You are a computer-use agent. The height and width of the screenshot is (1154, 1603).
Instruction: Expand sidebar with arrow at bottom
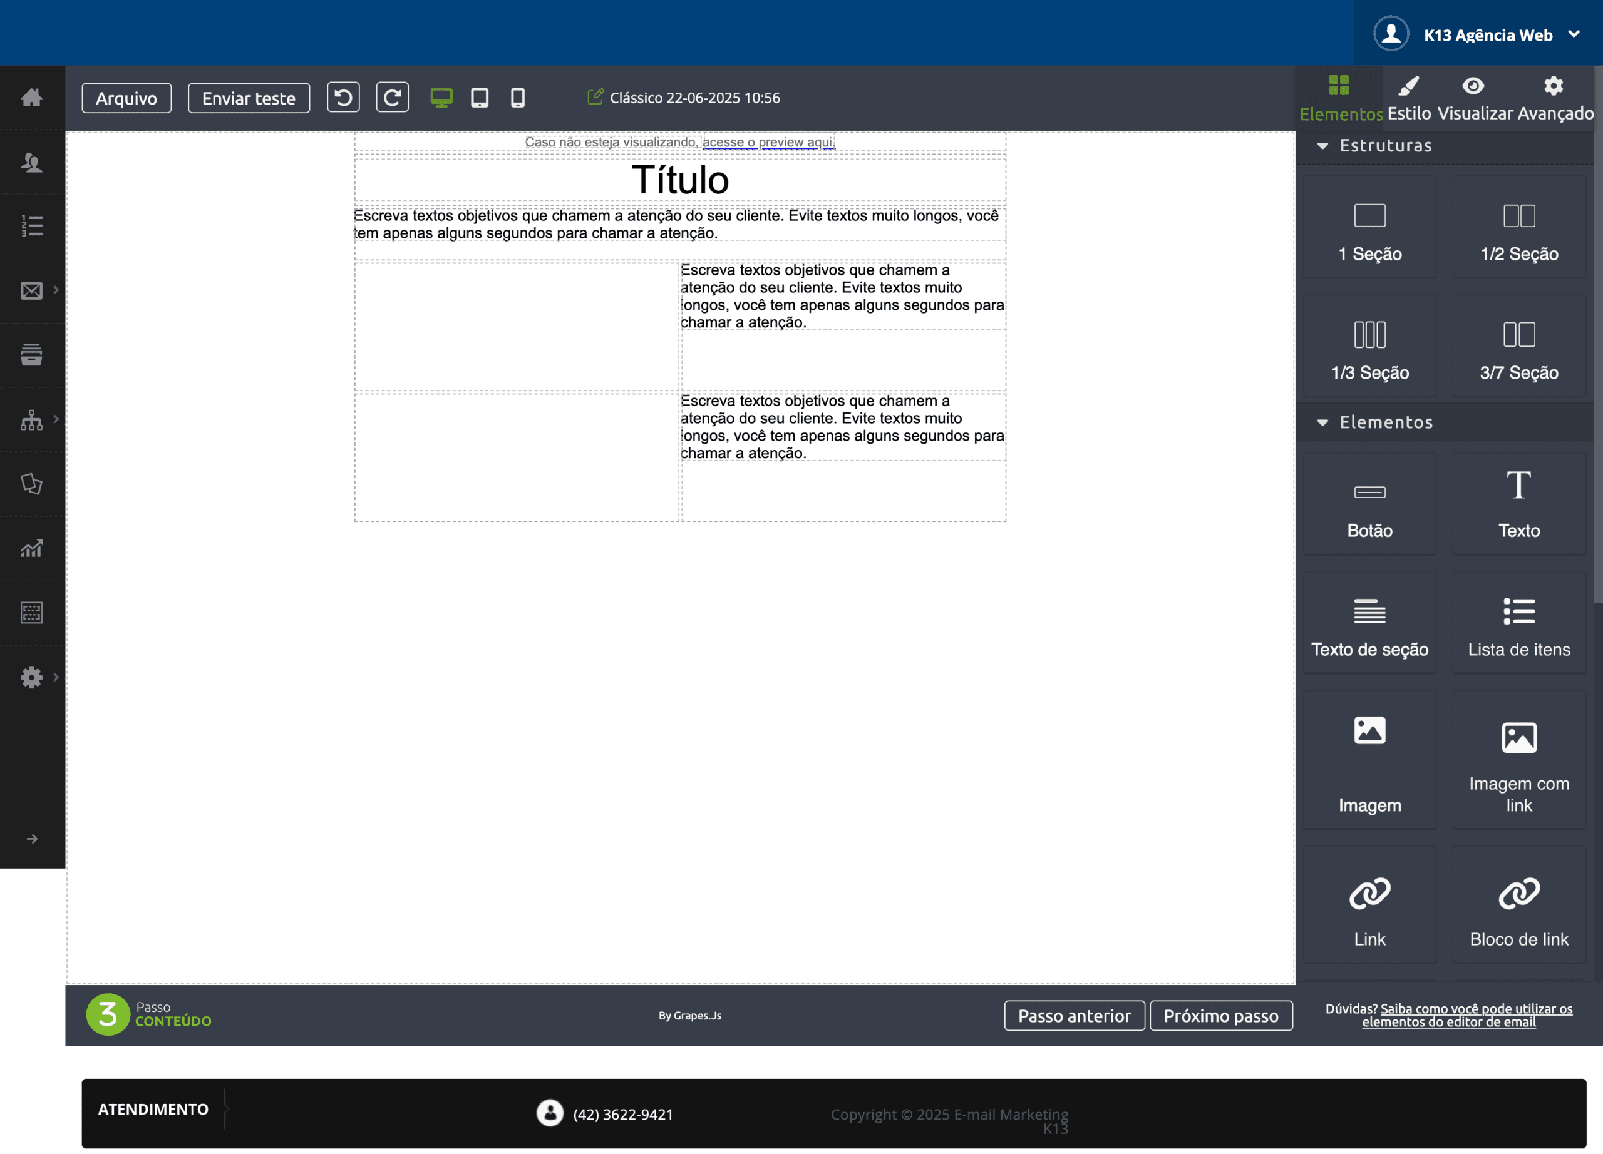[x=33, y=839]
